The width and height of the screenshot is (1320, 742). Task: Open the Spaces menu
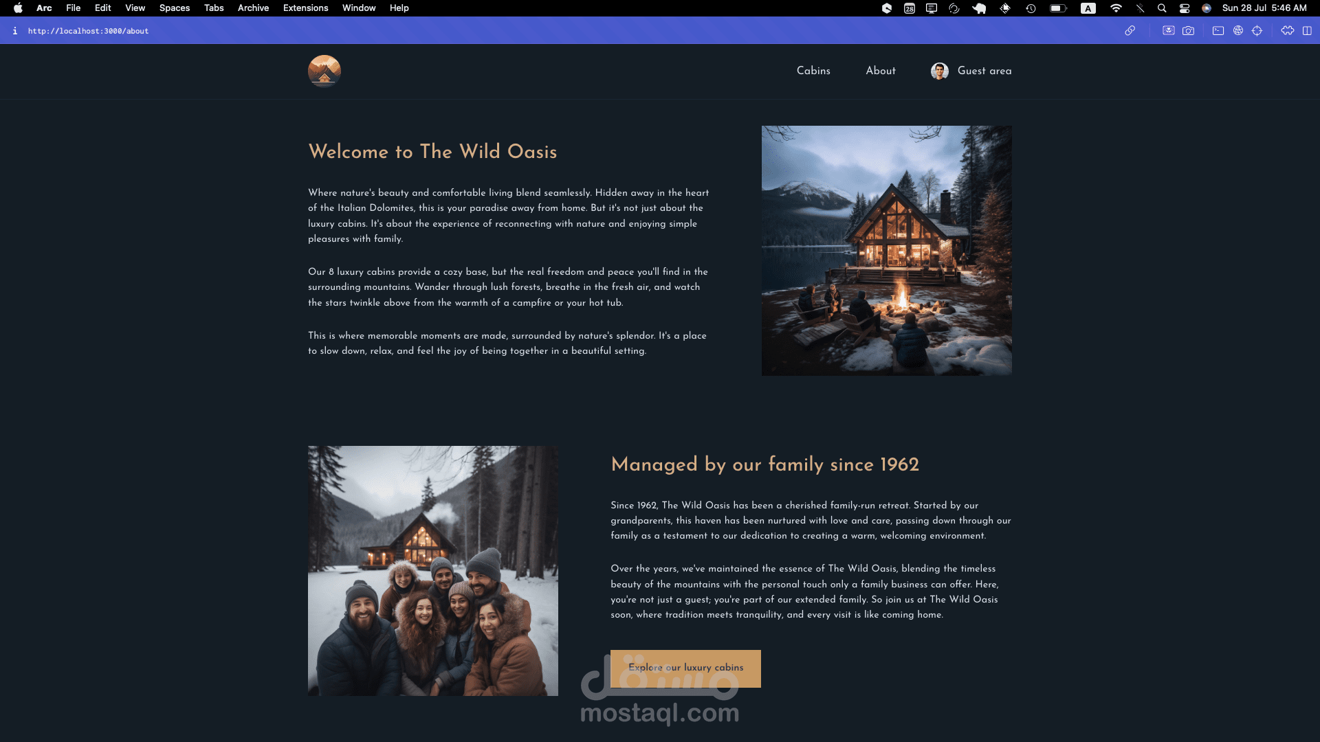click(175, 8)
